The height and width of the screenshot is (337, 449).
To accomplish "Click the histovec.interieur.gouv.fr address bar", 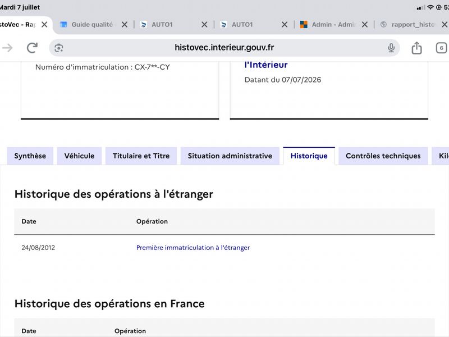I will pos(224,48).
